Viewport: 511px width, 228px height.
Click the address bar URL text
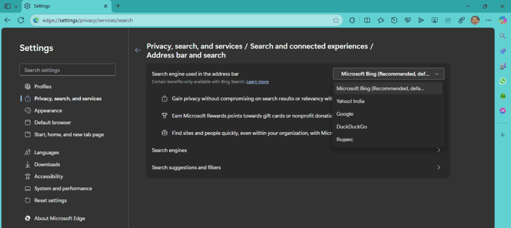(x=88, y=20)
